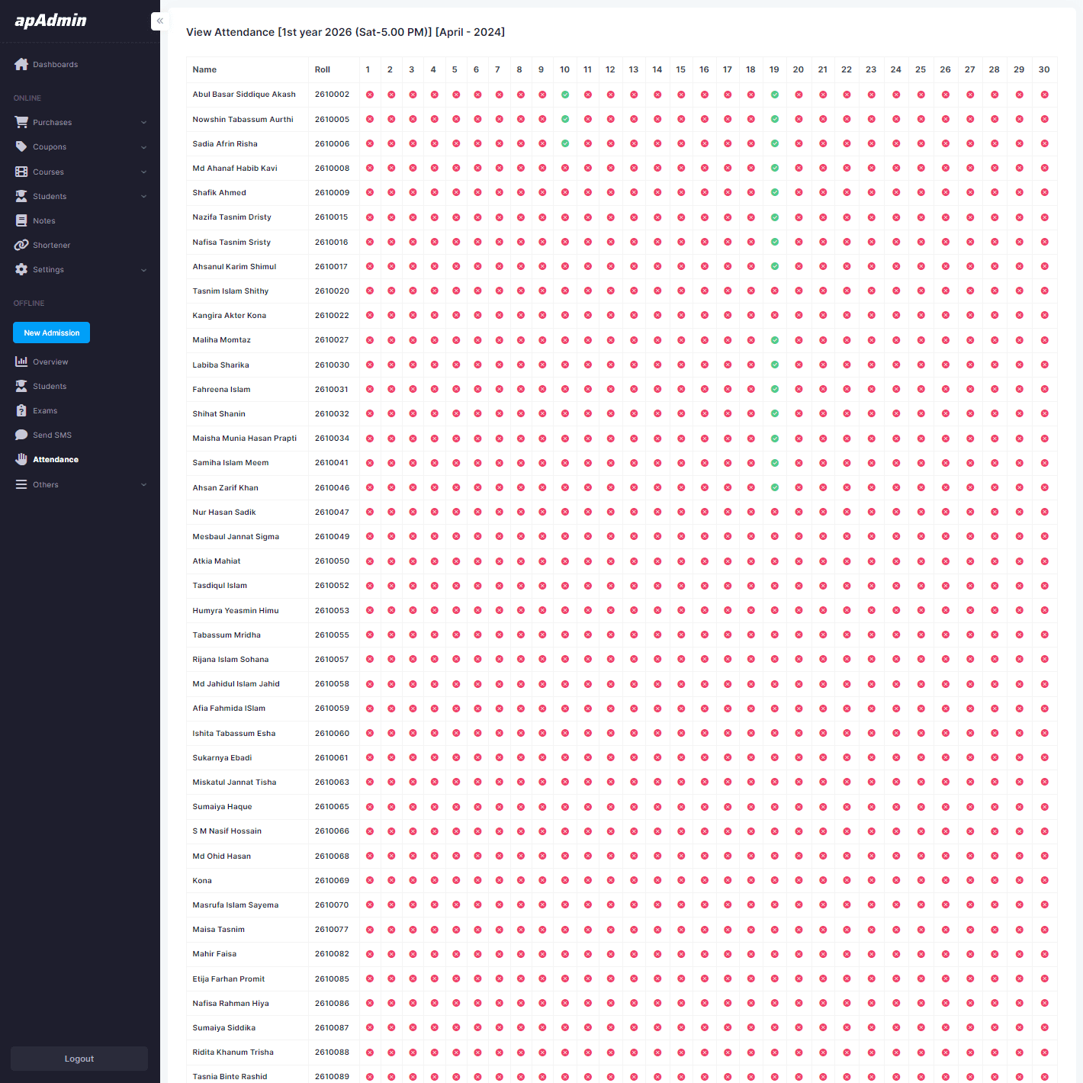Click roll number 2610070
This screenshot has width=1083, height=1083.
(332, 905)
